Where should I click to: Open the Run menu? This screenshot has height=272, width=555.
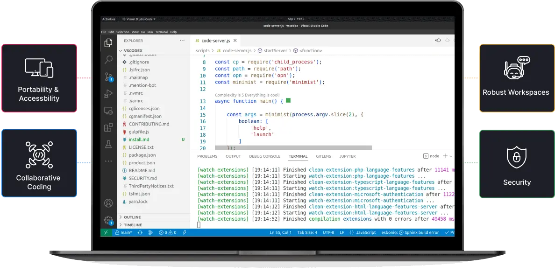click(x=150, y=32)
